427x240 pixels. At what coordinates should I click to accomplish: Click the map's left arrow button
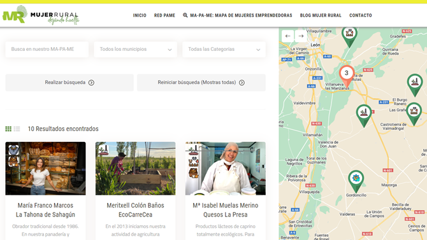tap(288, 36)
